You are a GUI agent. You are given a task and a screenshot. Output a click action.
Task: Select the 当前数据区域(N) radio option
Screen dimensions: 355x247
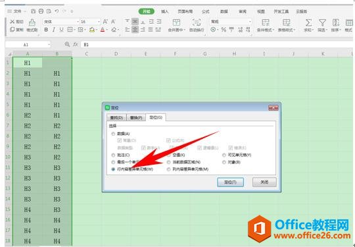tap(169, 162)
